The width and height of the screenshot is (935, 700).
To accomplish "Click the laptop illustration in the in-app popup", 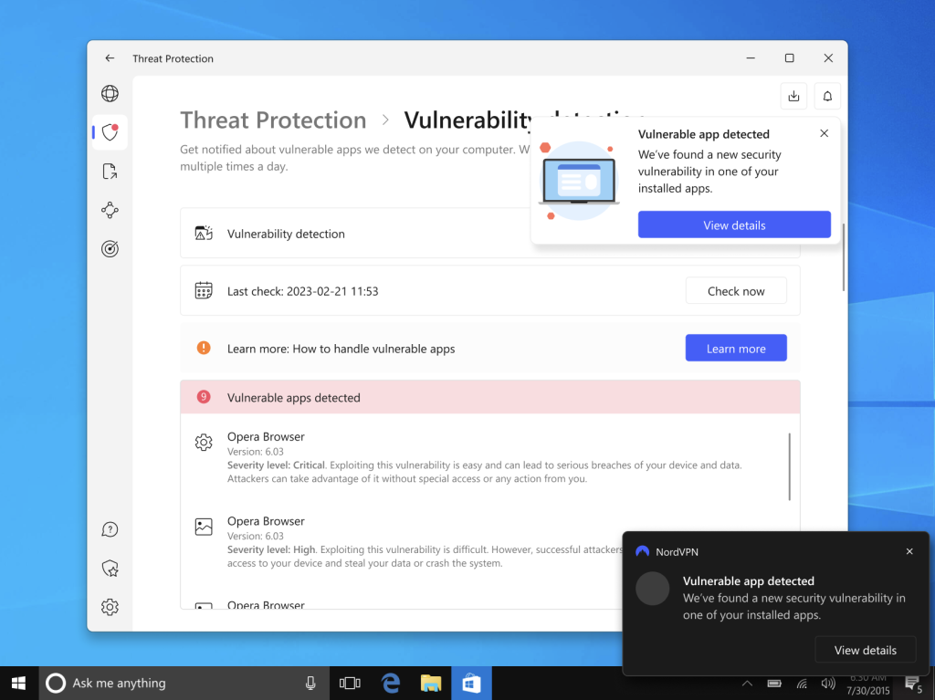I will click(x=578, y=180).
